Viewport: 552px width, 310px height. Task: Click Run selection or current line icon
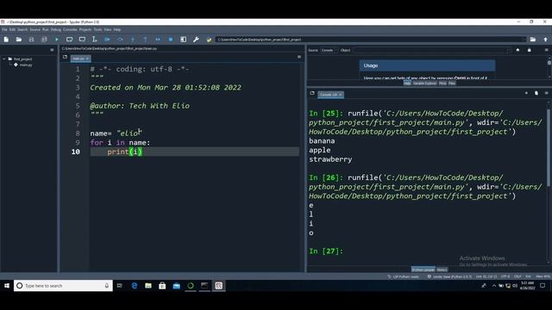pos(94,40)
